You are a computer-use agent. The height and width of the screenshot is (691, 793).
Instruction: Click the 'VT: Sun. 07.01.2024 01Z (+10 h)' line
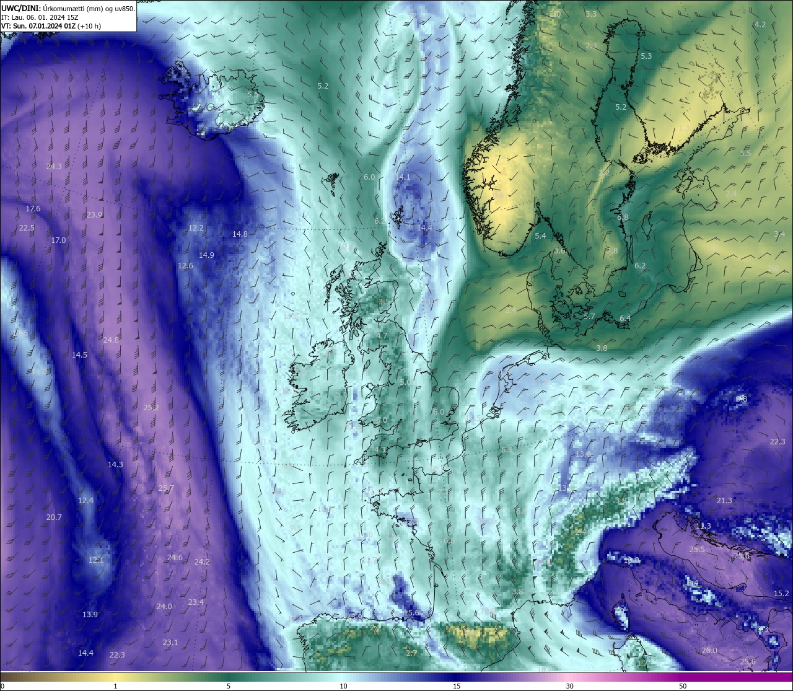[51, 27]
